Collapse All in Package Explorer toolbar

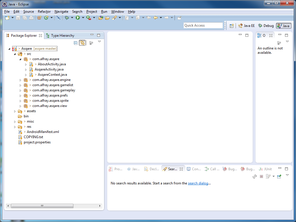point(75,43)
